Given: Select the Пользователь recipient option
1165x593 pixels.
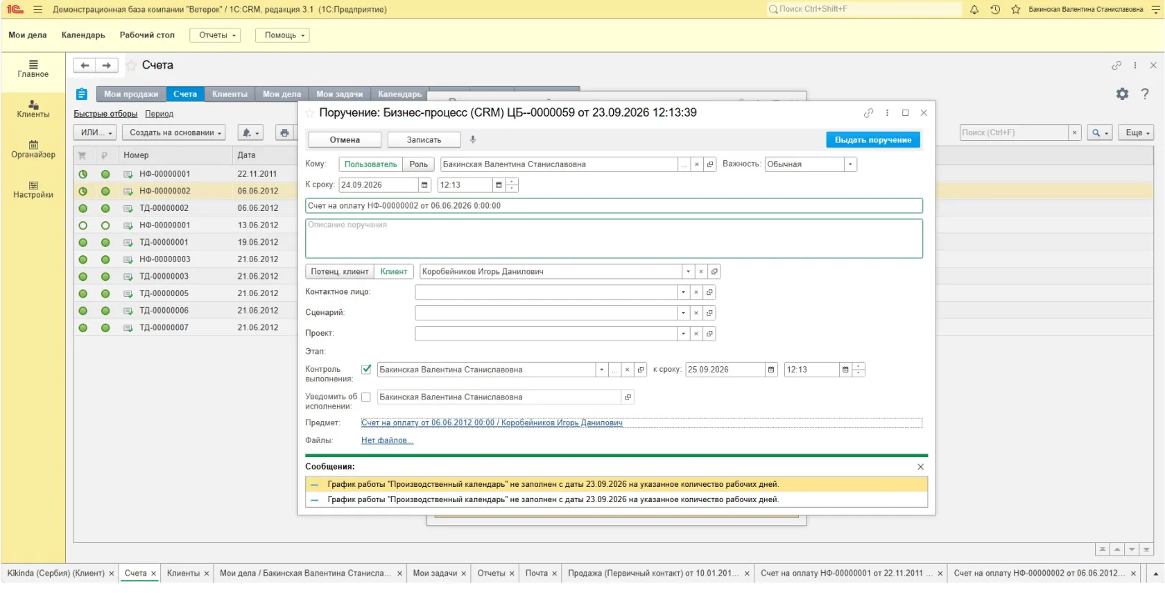Looking at the screenshot, I should [x=371, y=164].
